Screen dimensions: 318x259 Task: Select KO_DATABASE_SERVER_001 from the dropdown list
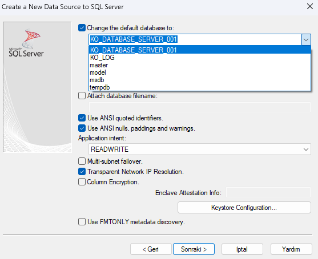click(x=200, y=50)
